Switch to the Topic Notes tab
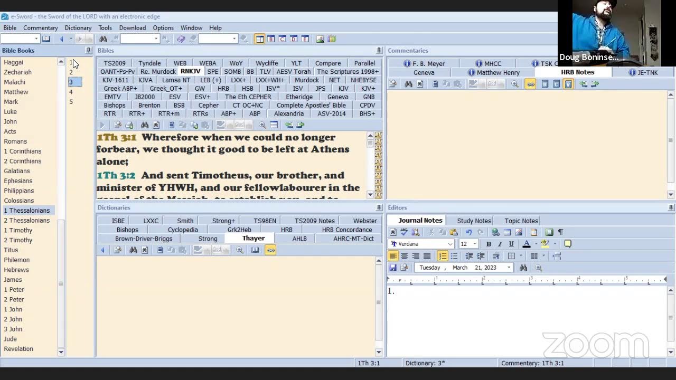Image resolution: width=676 pixels, height=380 pixels. pyautogui.click(x=521, y=221)
